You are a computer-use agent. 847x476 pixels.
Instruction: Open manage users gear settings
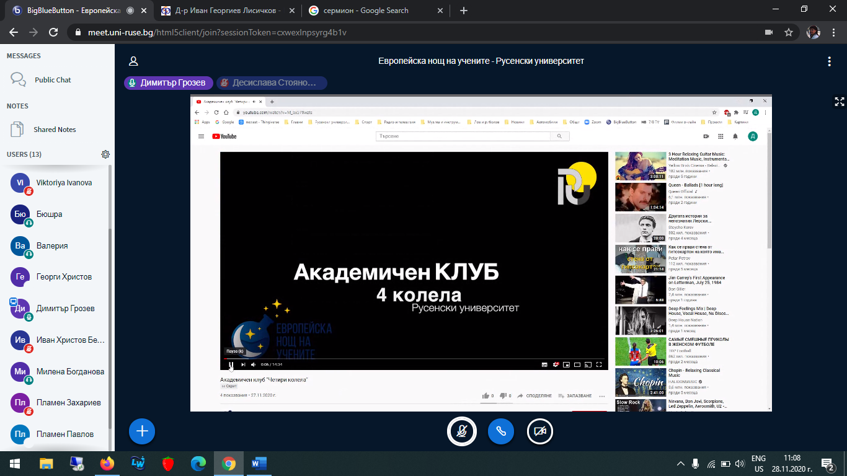click(x=105, y=154)
